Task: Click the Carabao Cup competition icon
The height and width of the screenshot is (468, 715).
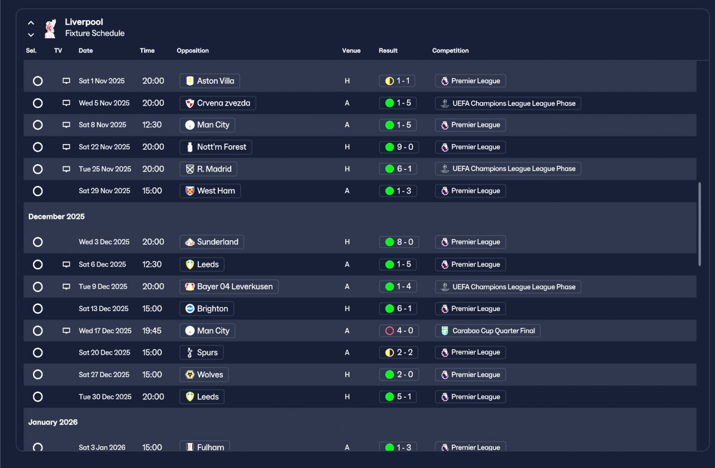Action: pyautogui.click(x=445, y=331)
